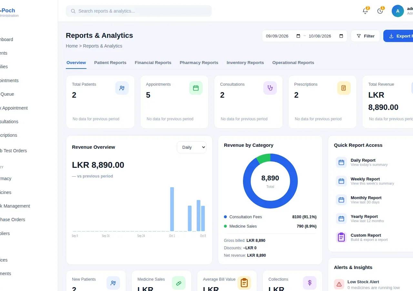The image size is (413, 291).
Task: Click the Custom Report clipboard icon
Action: coord(341,237)
